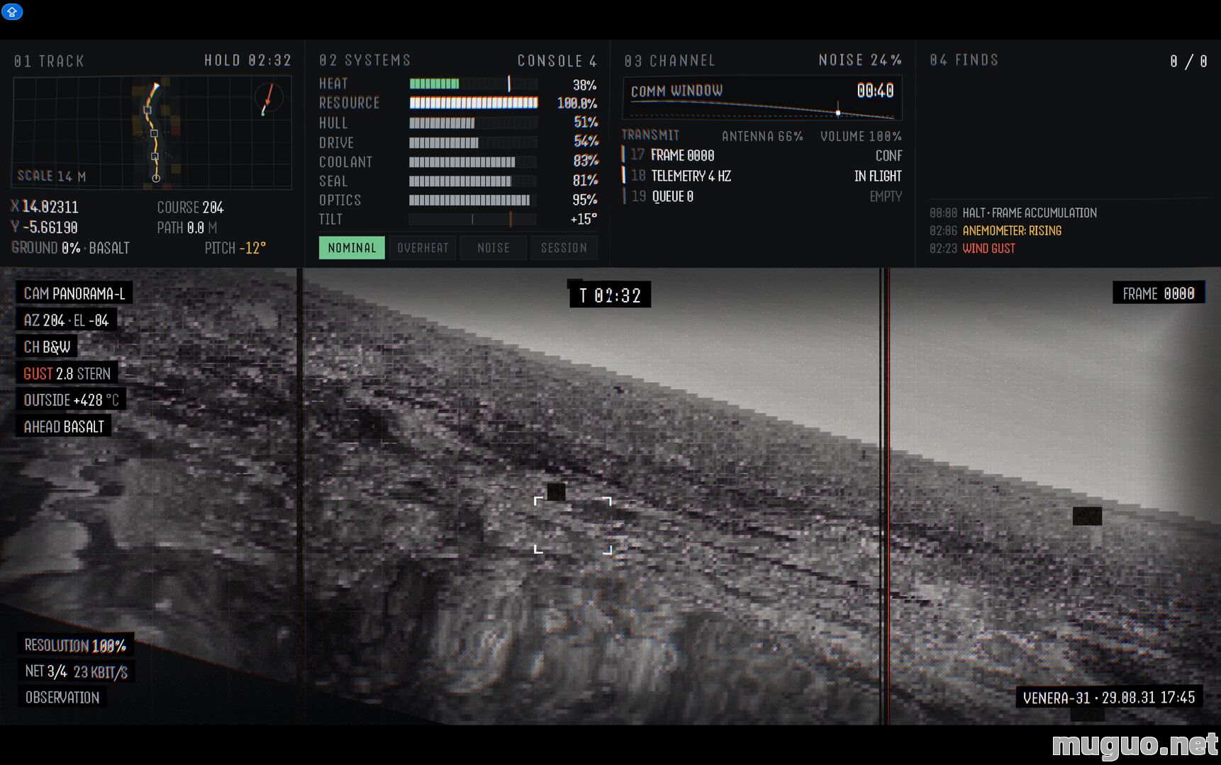Image resolution: width=1221 pixels, height=765 pixels.
Task: Click the compass dial in the track map
Action: (268, 98)
